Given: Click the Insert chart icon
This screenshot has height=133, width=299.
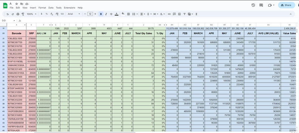Looking at the screenshot, I should [179, 14].
